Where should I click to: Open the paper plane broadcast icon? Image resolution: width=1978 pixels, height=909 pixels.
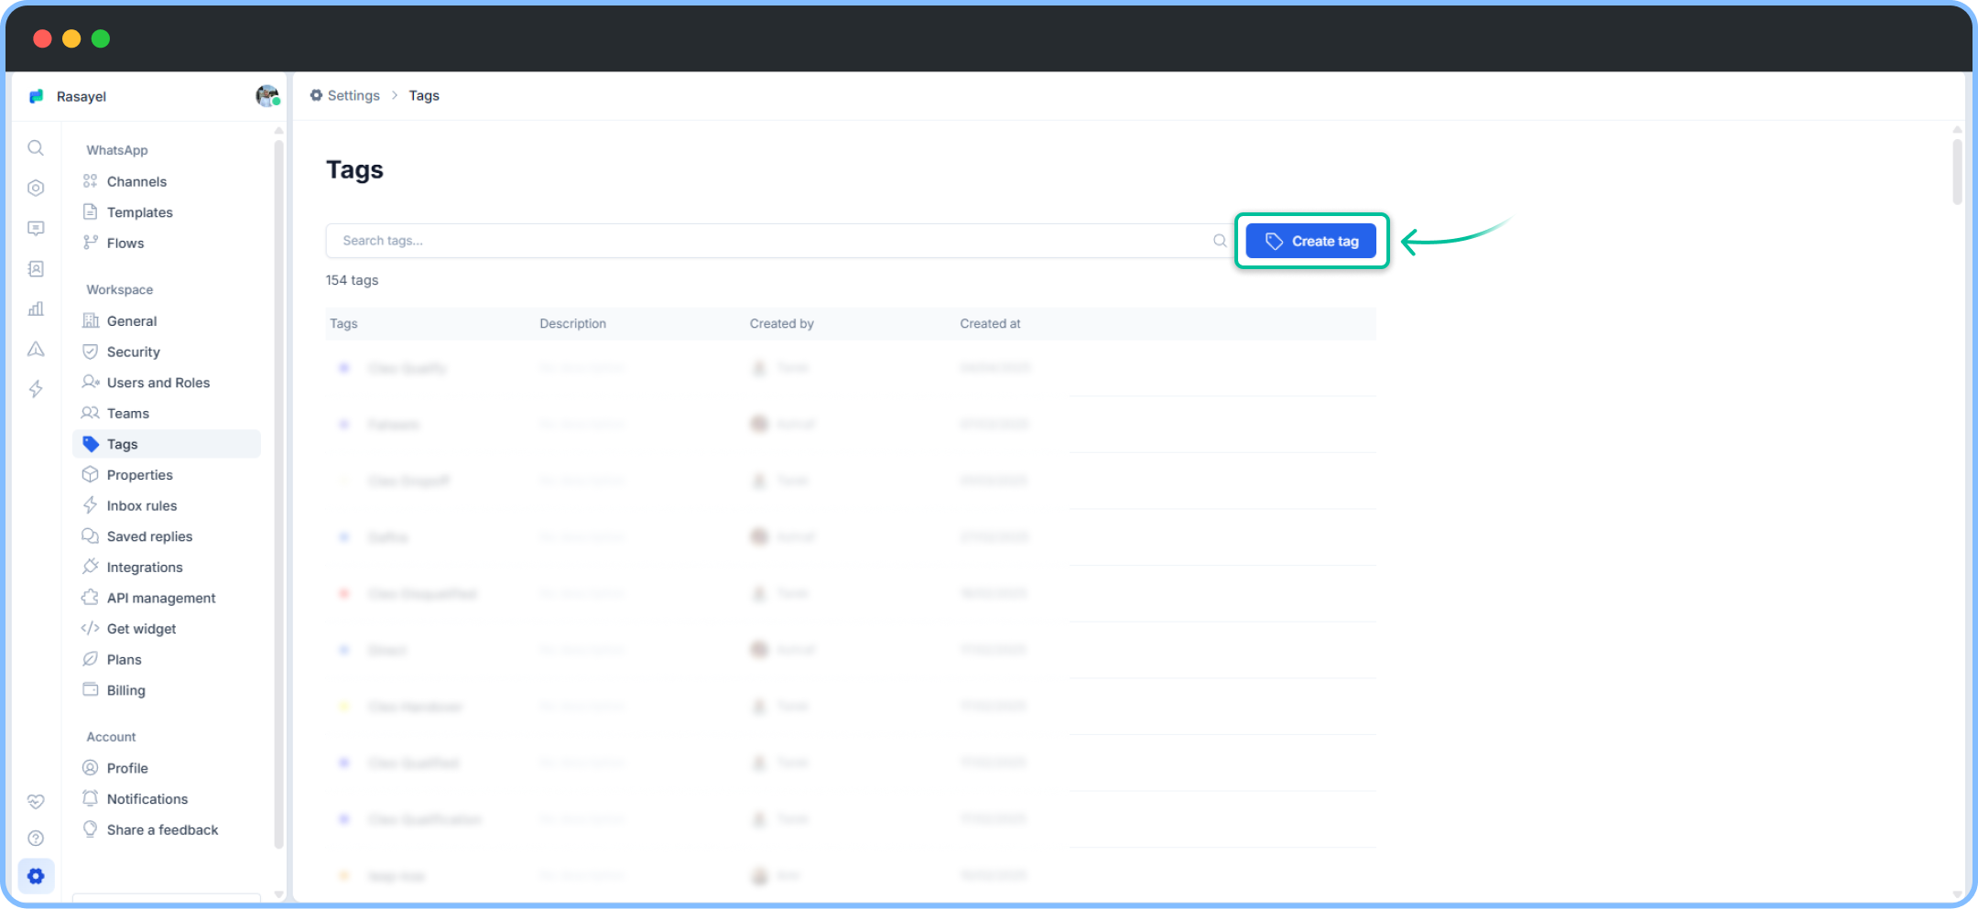click(x=36, y=349)
